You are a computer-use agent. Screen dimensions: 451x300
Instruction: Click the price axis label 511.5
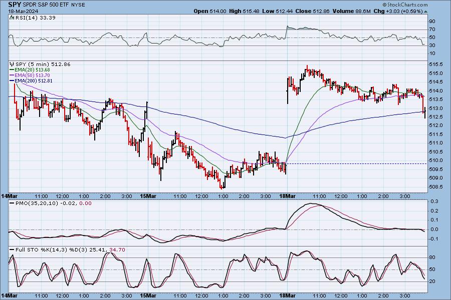(436, 134)
